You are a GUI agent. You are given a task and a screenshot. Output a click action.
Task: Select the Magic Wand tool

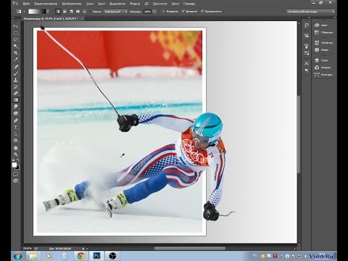pyautogui.click(x=16, y=46)
